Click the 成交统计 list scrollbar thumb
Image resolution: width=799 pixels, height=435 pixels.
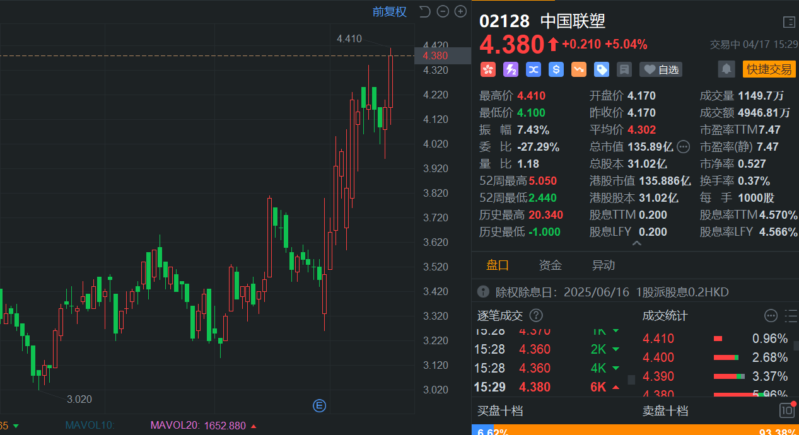pyautogui.click(x=796, y=345)
